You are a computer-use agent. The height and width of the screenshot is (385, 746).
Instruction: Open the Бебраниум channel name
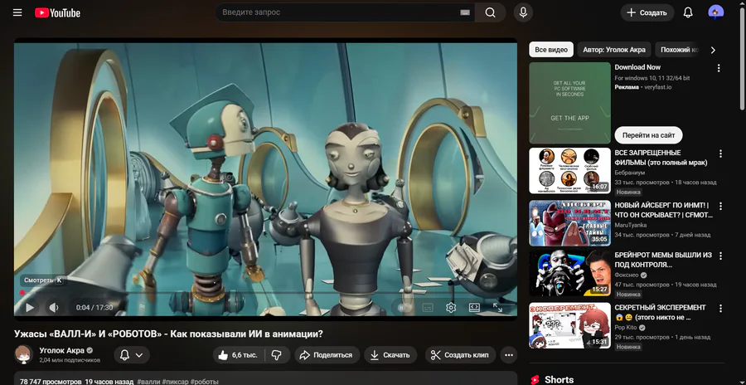tap(632, 173)
